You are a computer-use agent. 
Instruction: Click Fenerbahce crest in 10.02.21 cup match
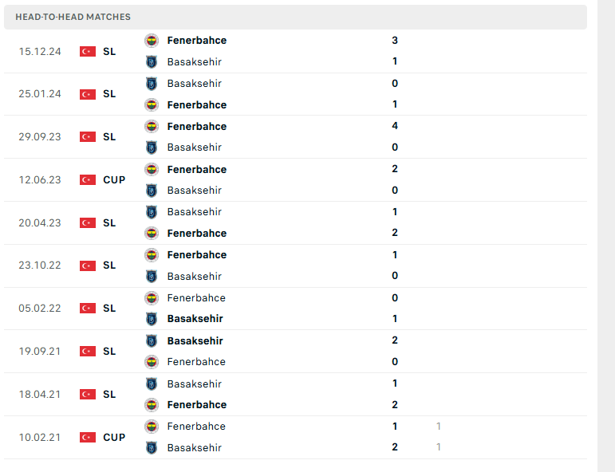coord(152,427)
